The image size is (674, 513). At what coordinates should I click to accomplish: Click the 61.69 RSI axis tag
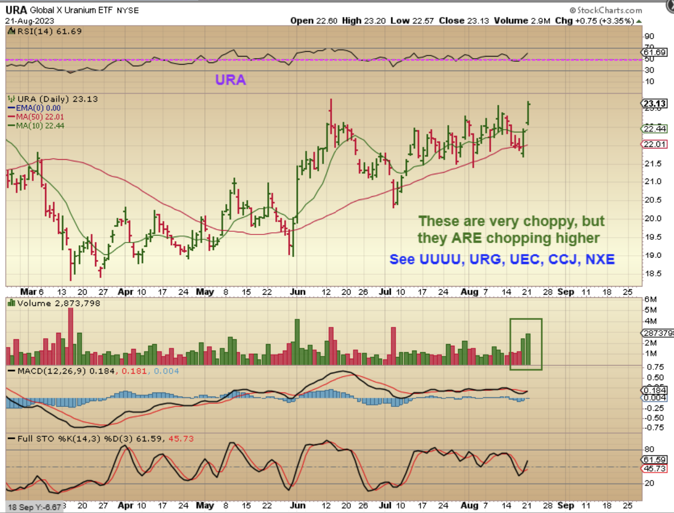tap(655, 52)
